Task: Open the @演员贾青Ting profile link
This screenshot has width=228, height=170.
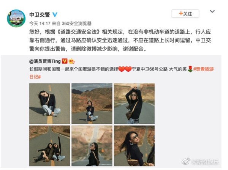Action: point(45,61)
